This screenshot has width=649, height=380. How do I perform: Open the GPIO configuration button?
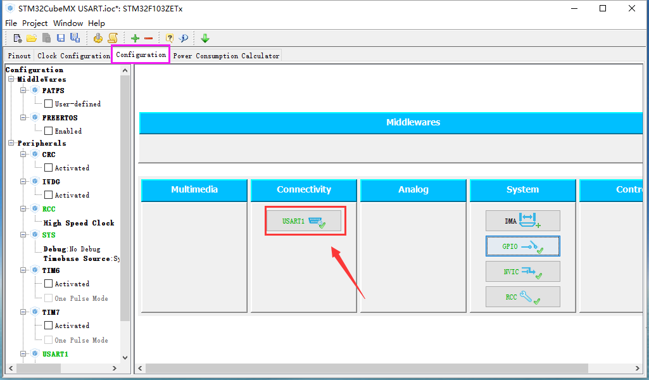coord(523,246)
